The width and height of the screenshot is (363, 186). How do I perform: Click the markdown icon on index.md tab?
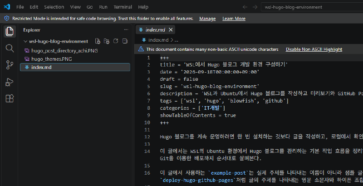141,29
